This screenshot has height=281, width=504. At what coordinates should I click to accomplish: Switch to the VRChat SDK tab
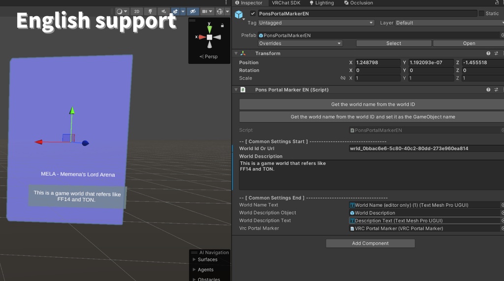pyautogui.click(x=286, y=3)
